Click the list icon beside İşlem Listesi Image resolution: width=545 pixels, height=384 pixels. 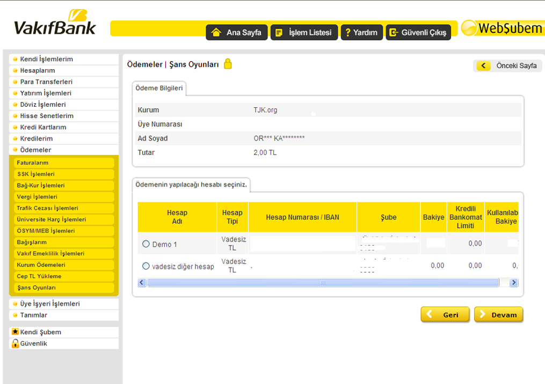(x=279, y=33)
